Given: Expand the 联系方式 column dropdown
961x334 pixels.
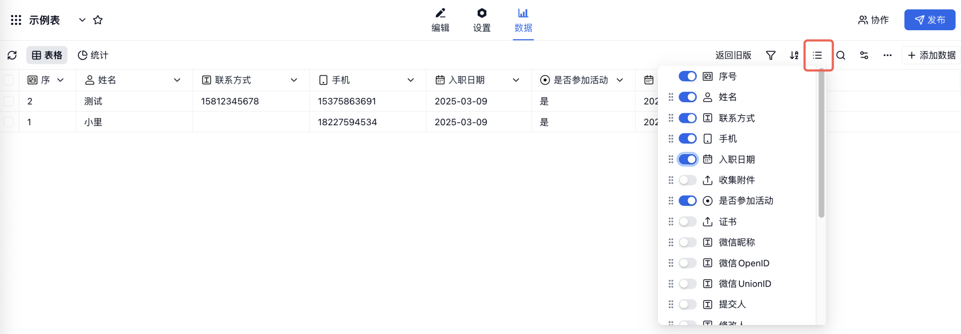Looking at the screenshot, I should 294,80.
